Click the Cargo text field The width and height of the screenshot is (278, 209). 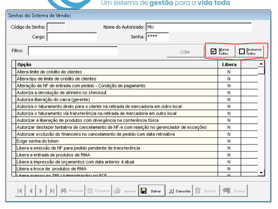coord(72,37)
